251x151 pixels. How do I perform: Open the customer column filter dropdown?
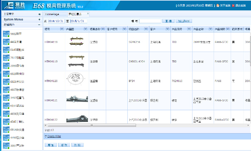coord(167,29)
